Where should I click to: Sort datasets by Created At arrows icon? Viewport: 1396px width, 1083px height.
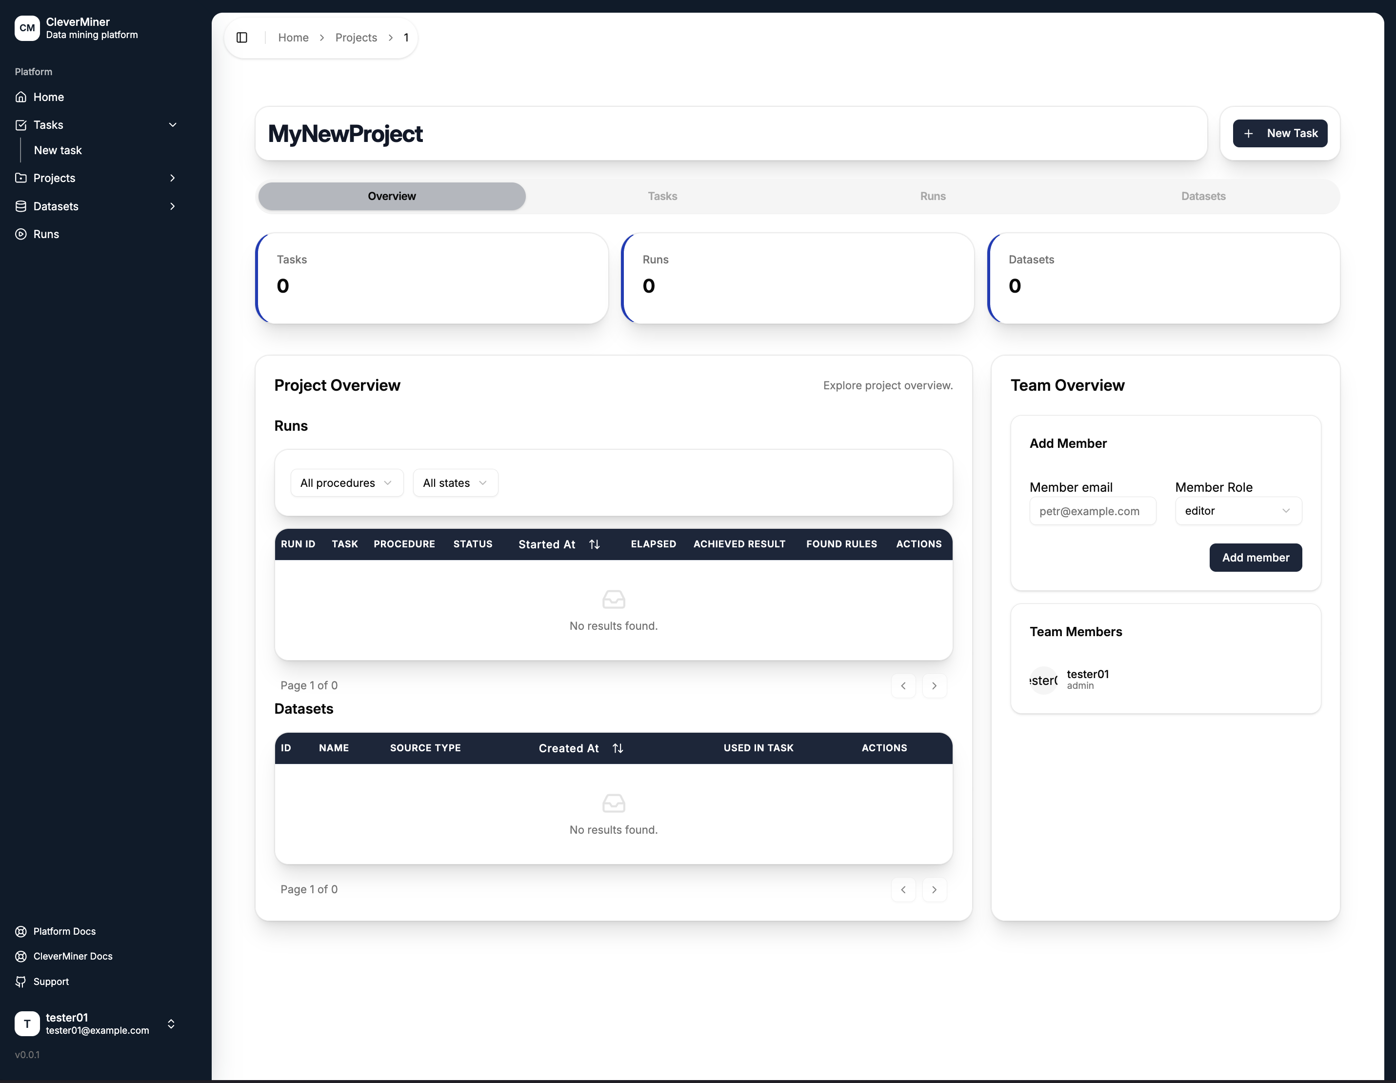coord(618,748)
